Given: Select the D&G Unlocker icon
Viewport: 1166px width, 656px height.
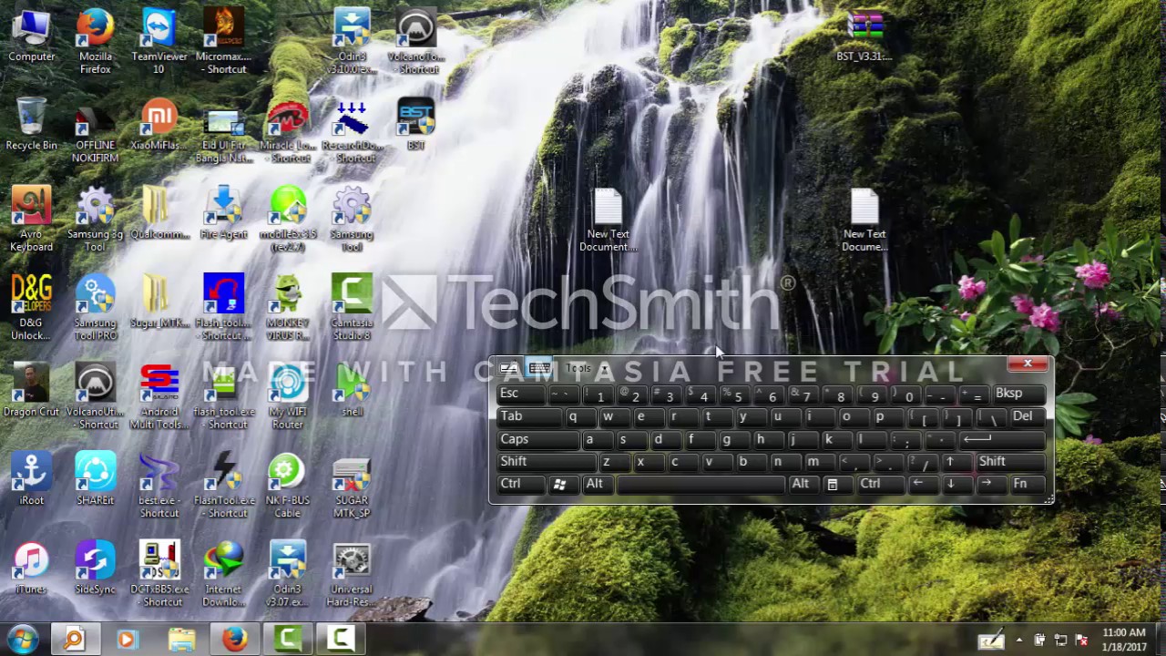Looking at the screenshot, I should [x=31, y=308].
